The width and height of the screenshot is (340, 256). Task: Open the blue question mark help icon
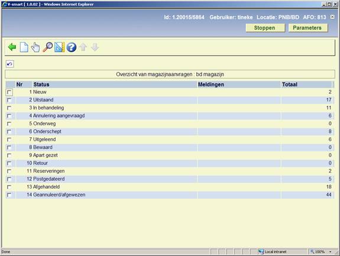click(72, 47)
